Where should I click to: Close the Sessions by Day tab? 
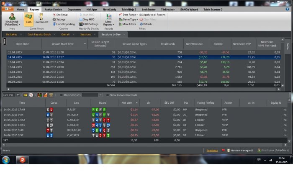point(124,34)
